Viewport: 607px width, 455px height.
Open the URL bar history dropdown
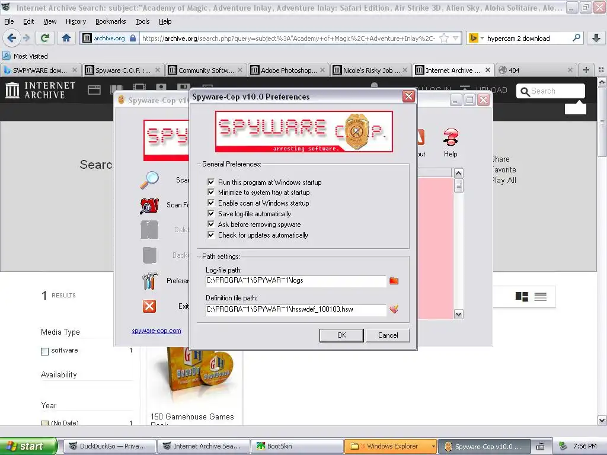pyautogui.click(x=456, y=39)
